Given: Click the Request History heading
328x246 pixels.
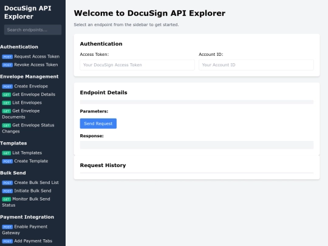Looking at the screenshot, I should [x=103, y=165].
